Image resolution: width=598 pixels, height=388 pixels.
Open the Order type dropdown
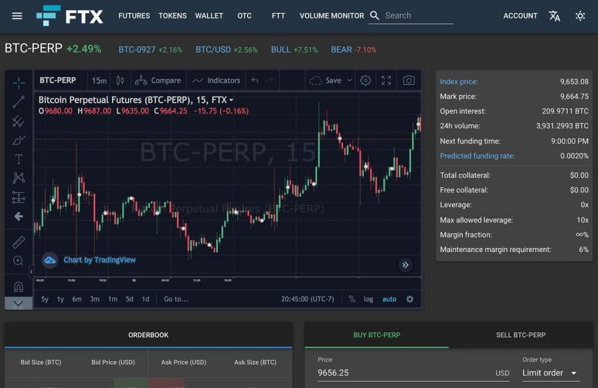(550, 373)
